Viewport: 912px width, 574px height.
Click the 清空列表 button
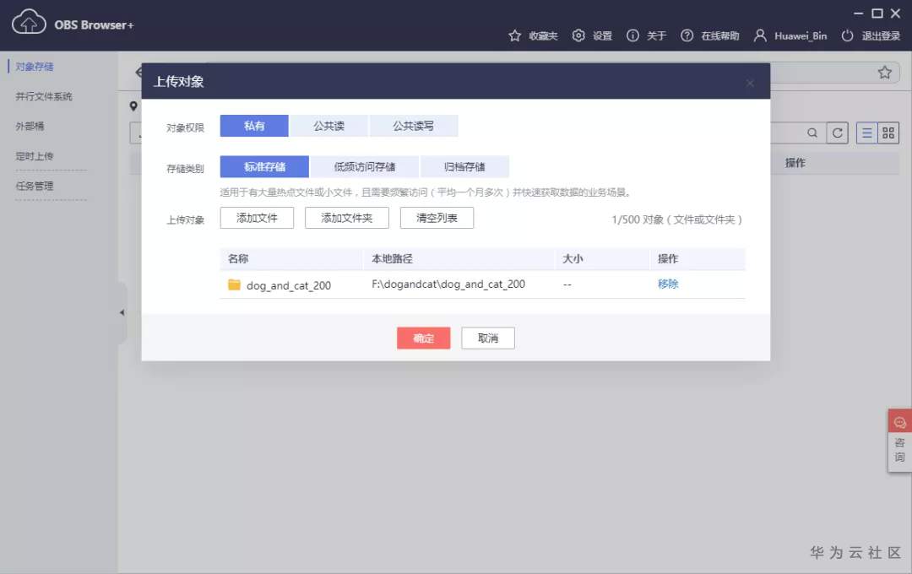coord(437,218)
